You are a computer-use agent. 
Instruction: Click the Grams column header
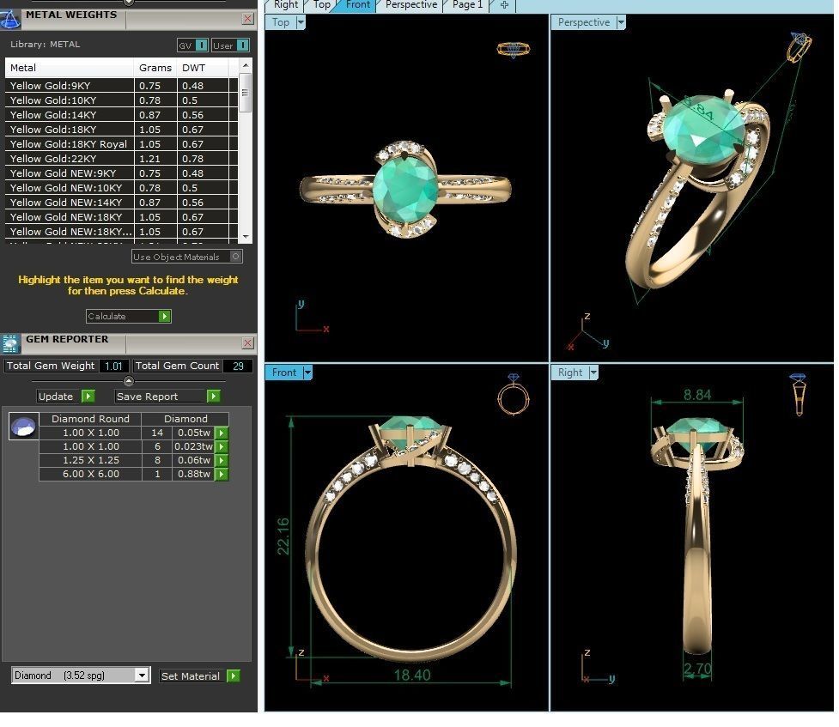[x=155, y=68]
